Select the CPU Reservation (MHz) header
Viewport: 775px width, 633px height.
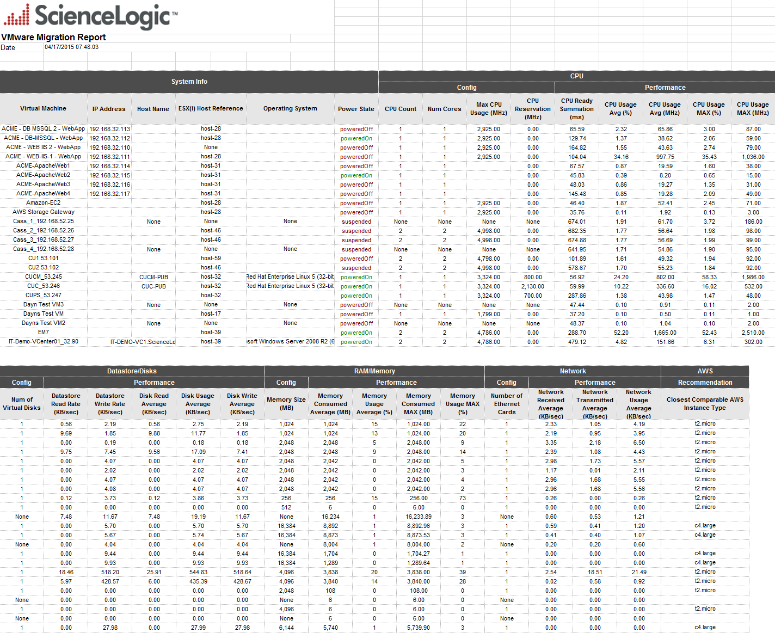pyautogui.click(x=533, y=109)
